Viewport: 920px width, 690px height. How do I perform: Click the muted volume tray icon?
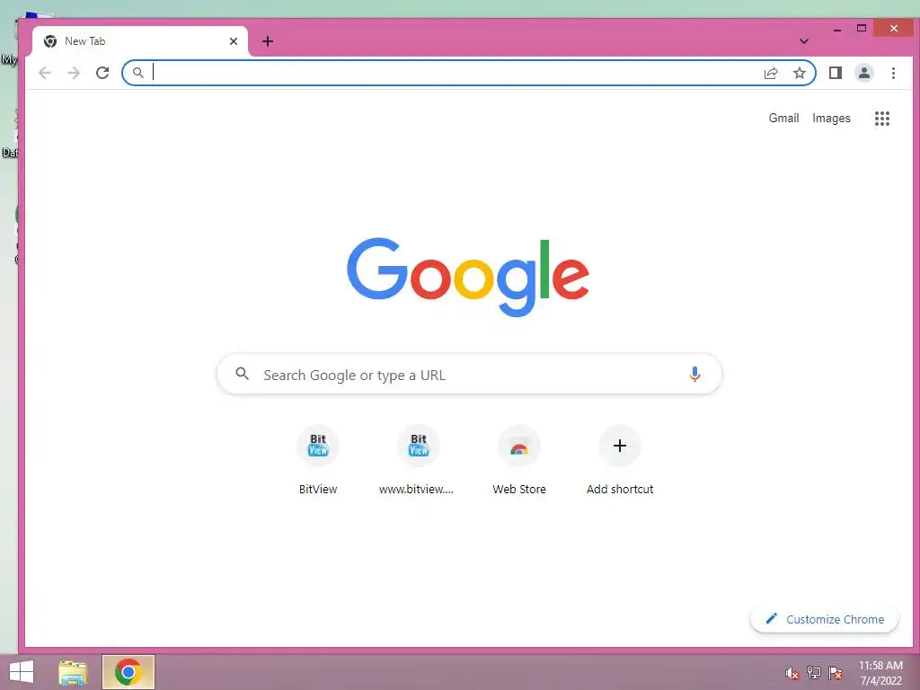[792, 673]
